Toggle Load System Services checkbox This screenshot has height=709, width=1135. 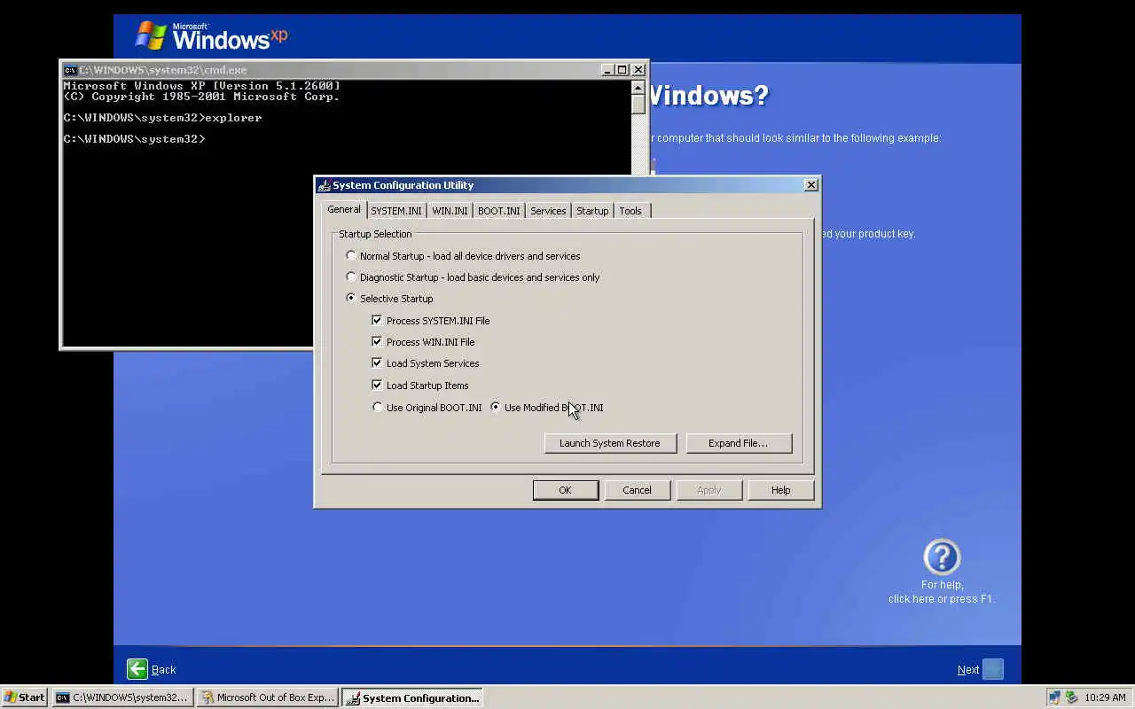pyautogui.click(x=377, y=363)
